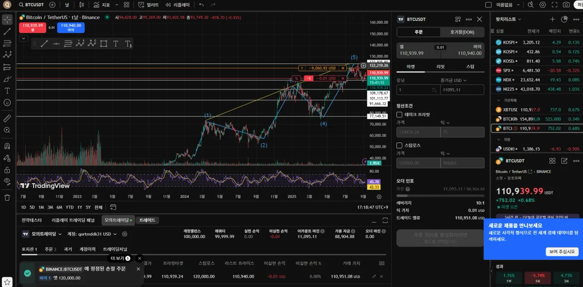The width and height of the screenshot is (583, 287).
Task: Select the crosshair cursor tool
Action: click(7, 20)
